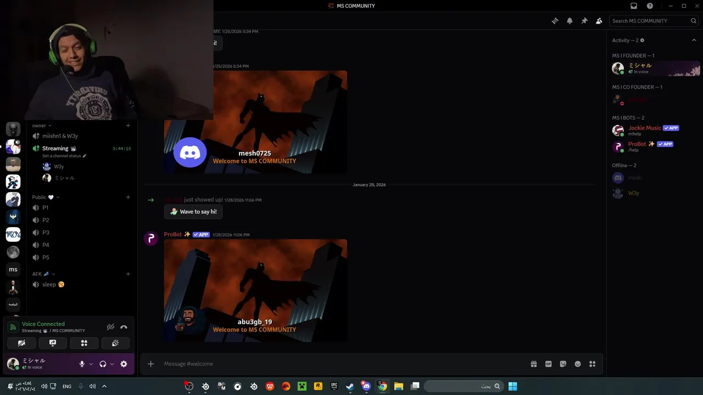Viewport: 703px width, 395px height.
Task: Deafen with the headphones icon
Action: pos(103,364)
